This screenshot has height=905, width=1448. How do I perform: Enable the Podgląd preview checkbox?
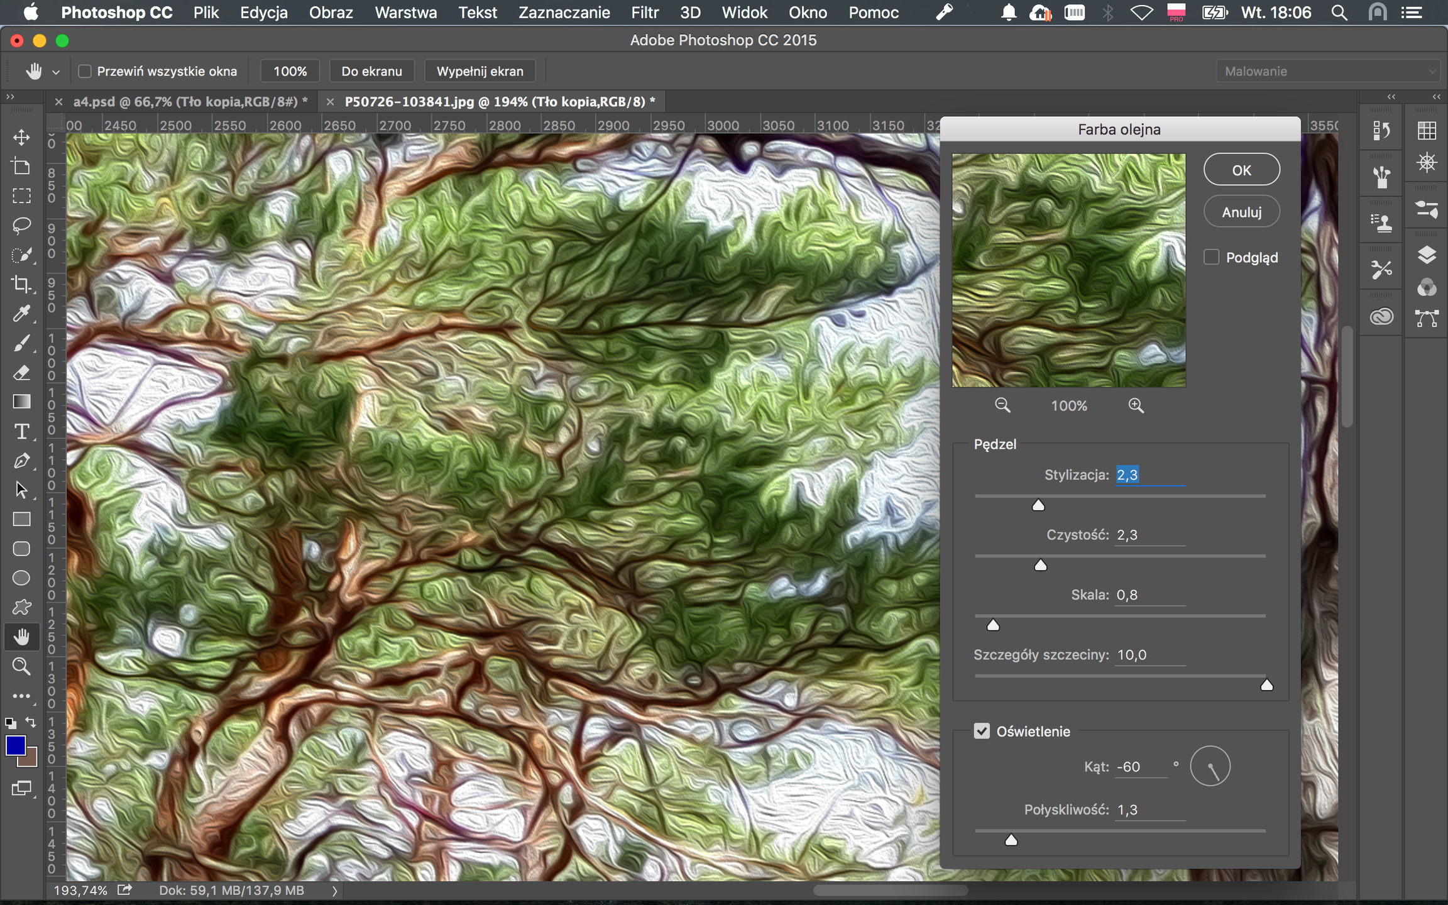pos(1211,257)
